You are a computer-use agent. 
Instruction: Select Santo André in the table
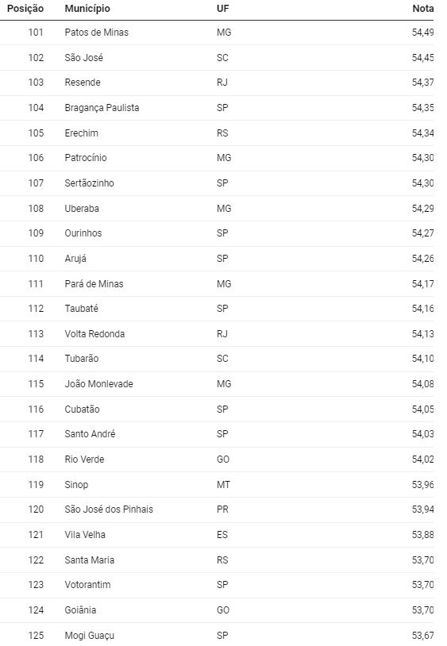click(x=90, y=434)
